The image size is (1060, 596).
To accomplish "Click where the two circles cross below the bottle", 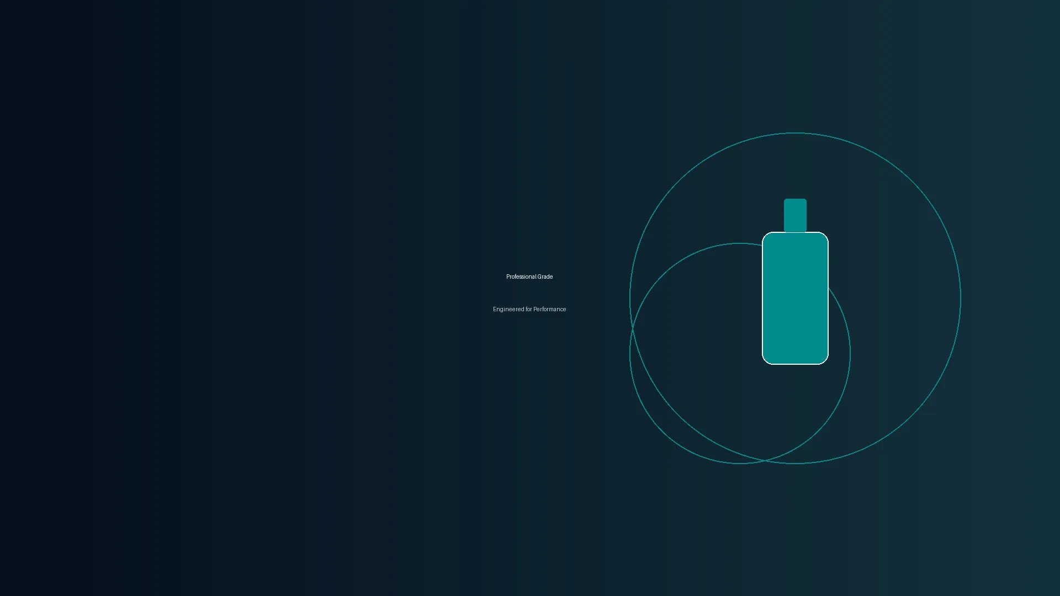I will 765,460.
